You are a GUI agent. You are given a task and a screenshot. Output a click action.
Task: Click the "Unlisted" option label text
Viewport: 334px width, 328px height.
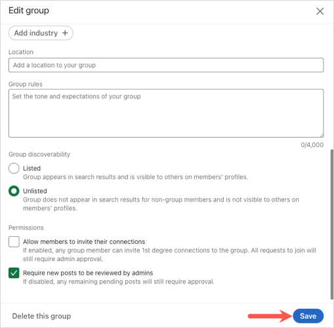coord(35,191)
